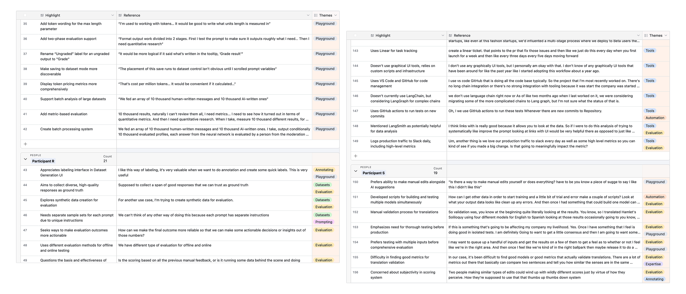Select 'Logs production traffic to Slack daily' cell

[408, 144]
